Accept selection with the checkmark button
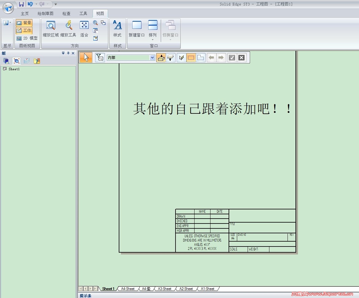 click(x=232, y=58)
